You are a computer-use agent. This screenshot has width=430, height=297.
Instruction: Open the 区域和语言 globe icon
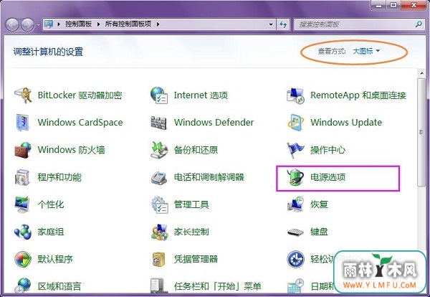click(x=22, y=286)
